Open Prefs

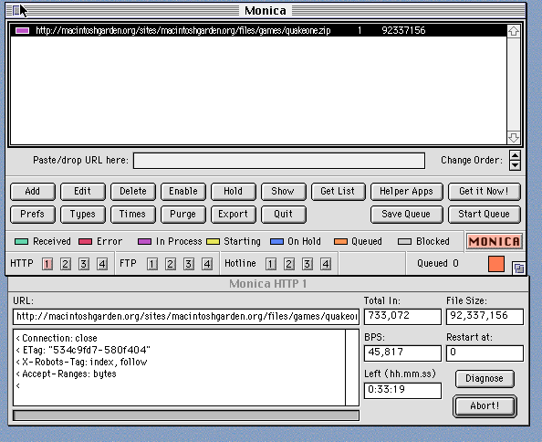click(x=33, y=215)
